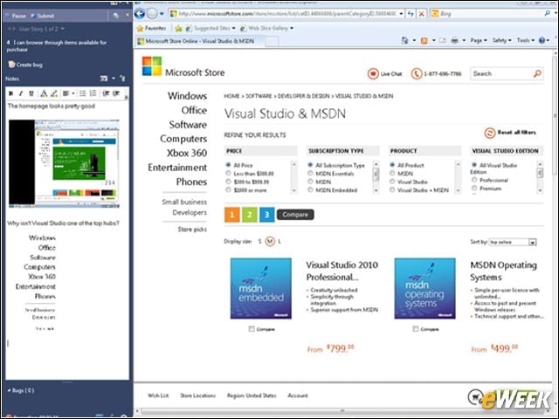Screen dimensions: 559x419
Task: Open the Phones store category
Action: coord(191,182)
